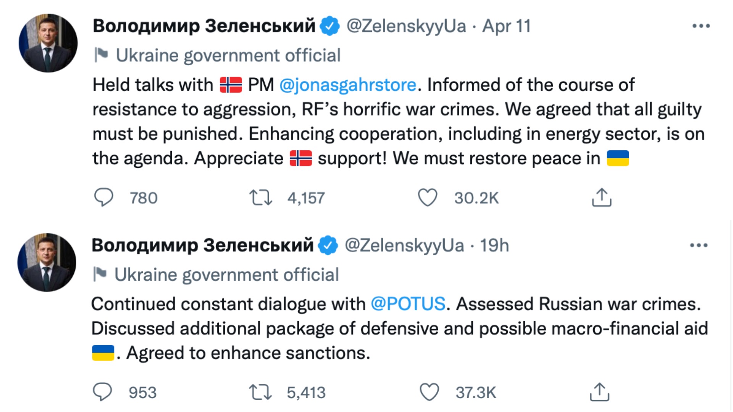This screenshot has height=412, width=733.
Task: Retweet the tweet about enhancing sanctions
Action: pos(260,392)
